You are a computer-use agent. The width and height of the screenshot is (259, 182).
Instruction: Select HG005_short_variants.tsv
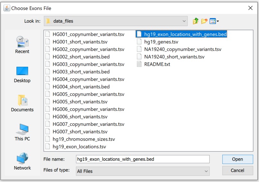(76, 102)
